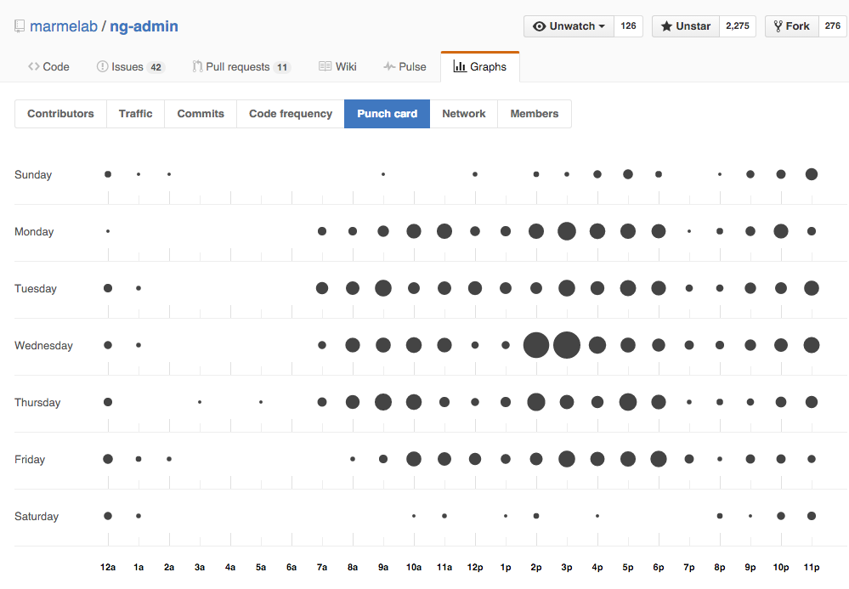Click the Thursday row label

tap(37, 402)
